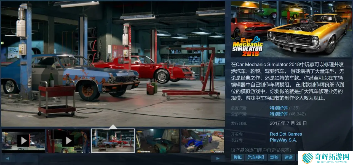Select the 建造 tag
The image size is (353, 165).
pyautogui.click(x=288, y=157)
